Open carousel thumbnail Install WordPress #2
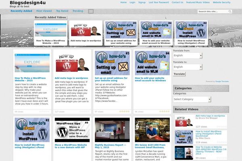Screen dimensions: 242x161 (x=191, y=30)
